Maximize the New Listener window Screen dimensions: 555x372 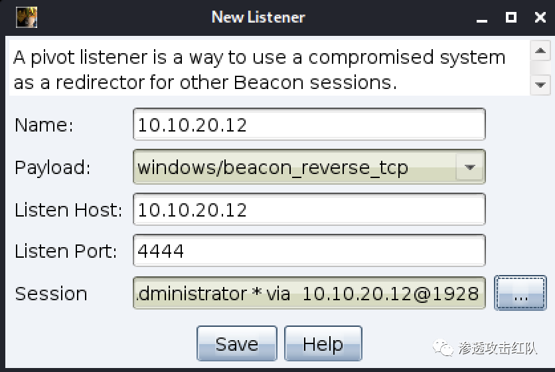(x=511, y=17)
